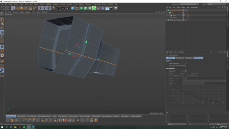Click the purple deformer Bend icon
The image size is (229, 129).
tap(103, 8)
